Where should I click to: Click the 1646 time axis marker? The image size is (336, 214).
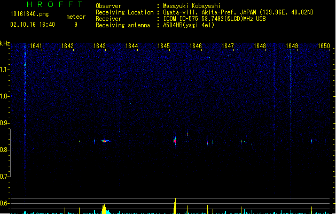(196, 46)
